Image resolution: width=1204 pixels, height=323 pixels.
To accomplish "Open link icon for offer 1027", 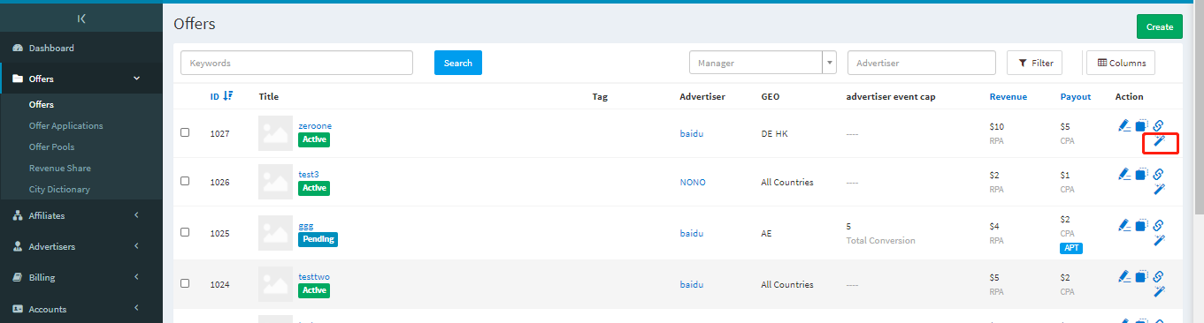I will (x=1159, y=125).
